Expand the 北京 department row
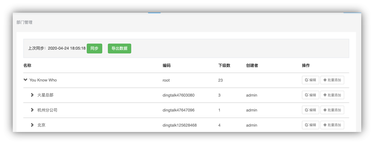The height and width of the screenshot is (145, 374). click(x=32, y=125)
